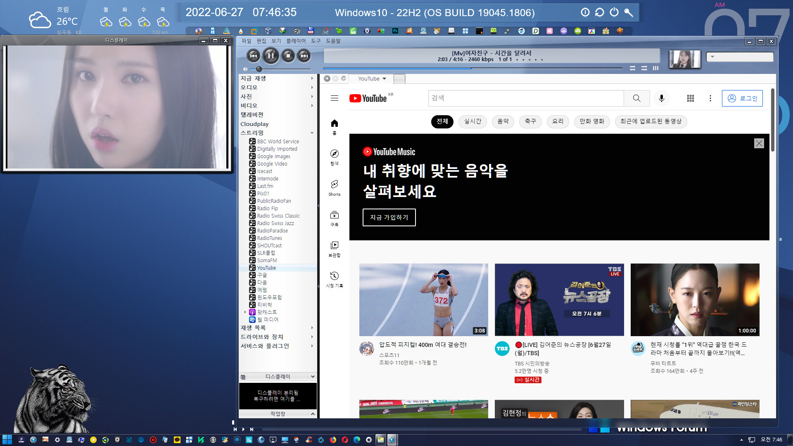The image size is (793, 446).
Task: Click the 지금 가입하기 button
Action: pyautogui.click(x=389, y=218)
